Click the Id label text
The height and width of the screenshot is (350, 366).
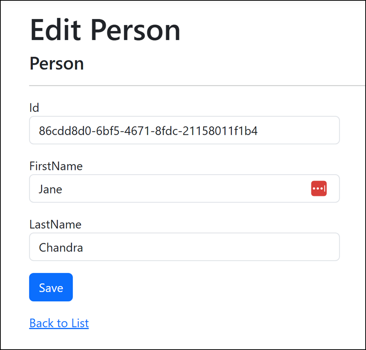(34, 108)
